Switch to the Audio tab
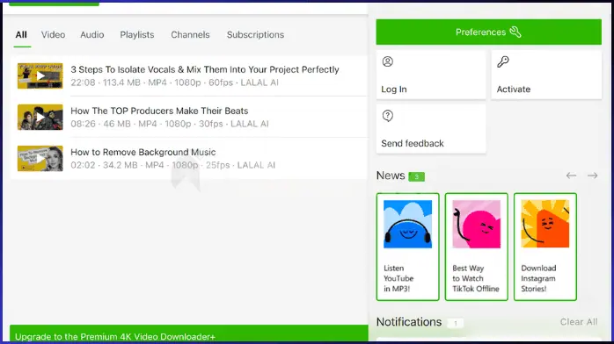Viewport: 614px width, 344px height. pos(92,35)
